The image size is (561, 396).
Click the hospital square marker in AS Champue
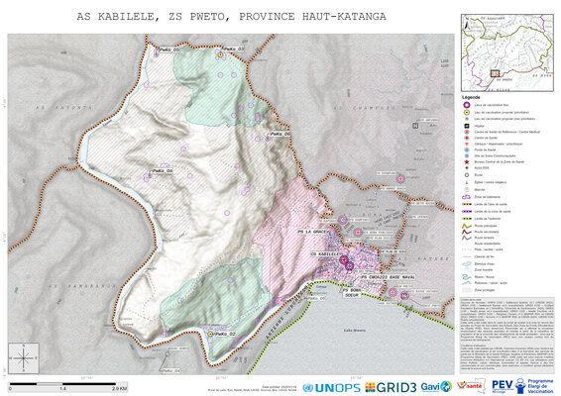point(415,126)
